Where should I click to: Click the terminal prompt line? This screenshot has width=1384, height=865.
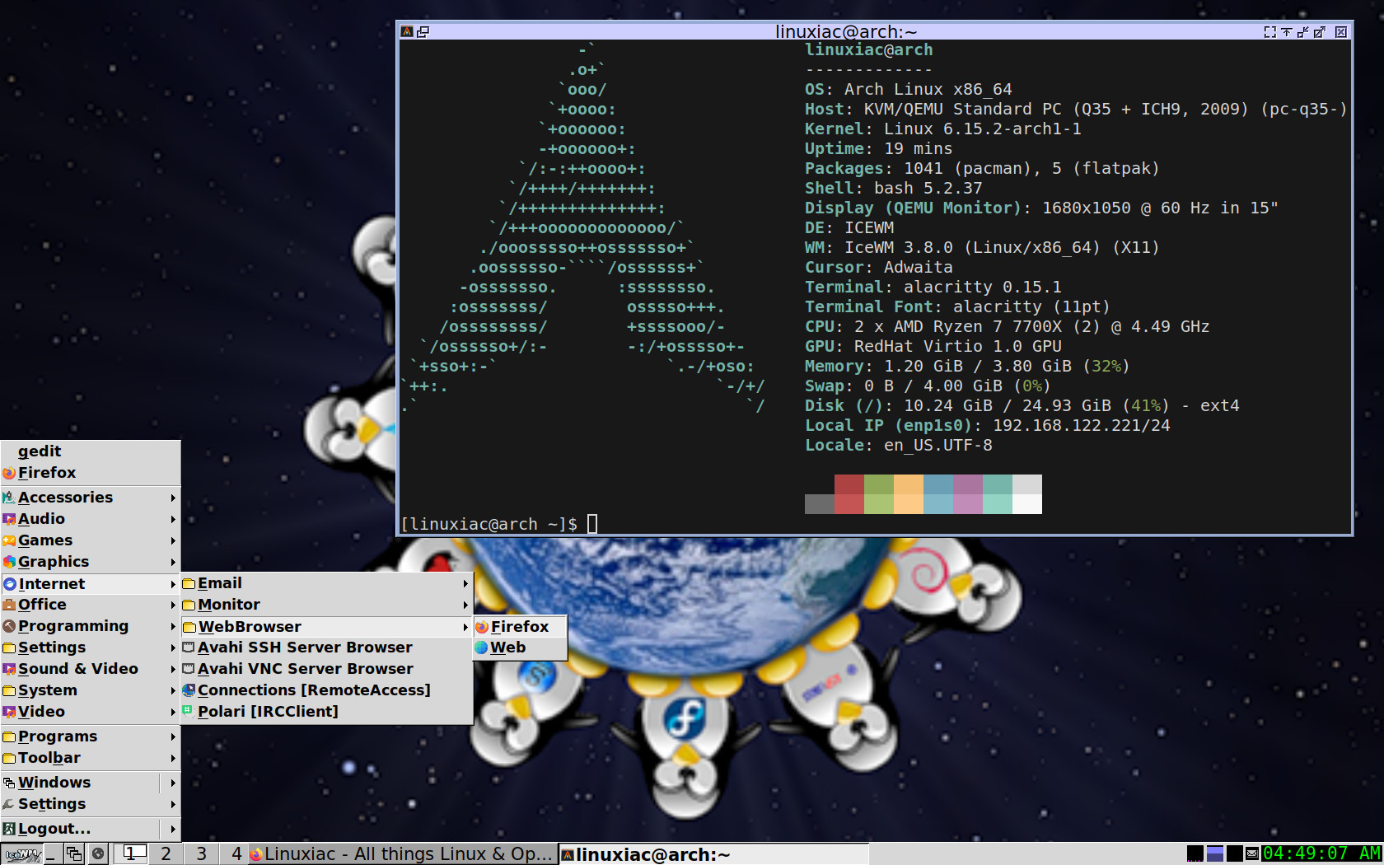point(499,524)
